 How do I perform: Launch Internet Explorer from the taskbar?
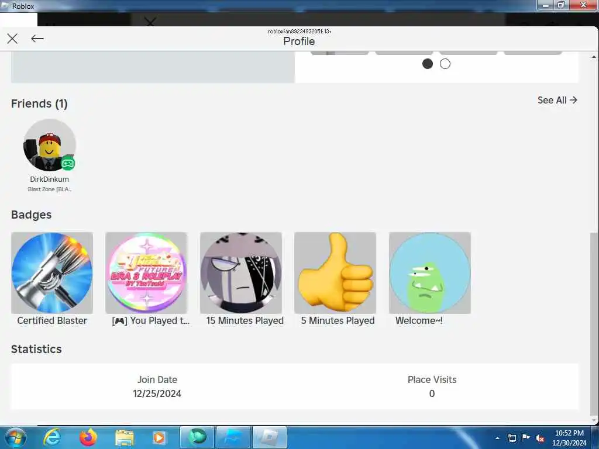(51, 437)
